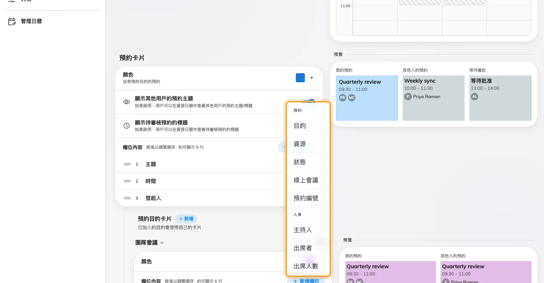The height and width of the screenshot is (283, 544).
Task: Collapse the 團隊會議 section chevron
Action: click(162, 243)
